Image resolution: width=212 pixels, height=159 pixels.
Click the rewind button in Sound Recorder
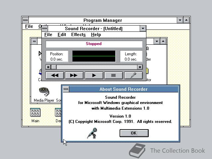click(x=55, y=75)
